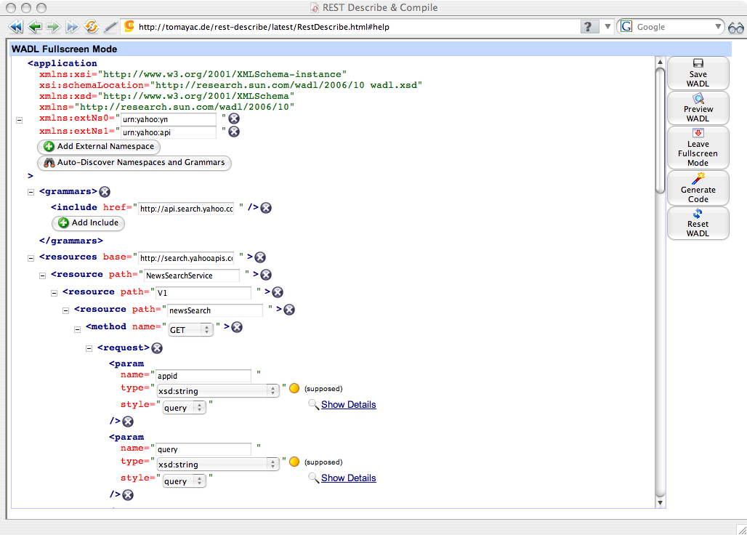Image resolution: width=747 pixels, height=535 pixels.
Task: Click the appid param name field
Action: coord(203,376)
